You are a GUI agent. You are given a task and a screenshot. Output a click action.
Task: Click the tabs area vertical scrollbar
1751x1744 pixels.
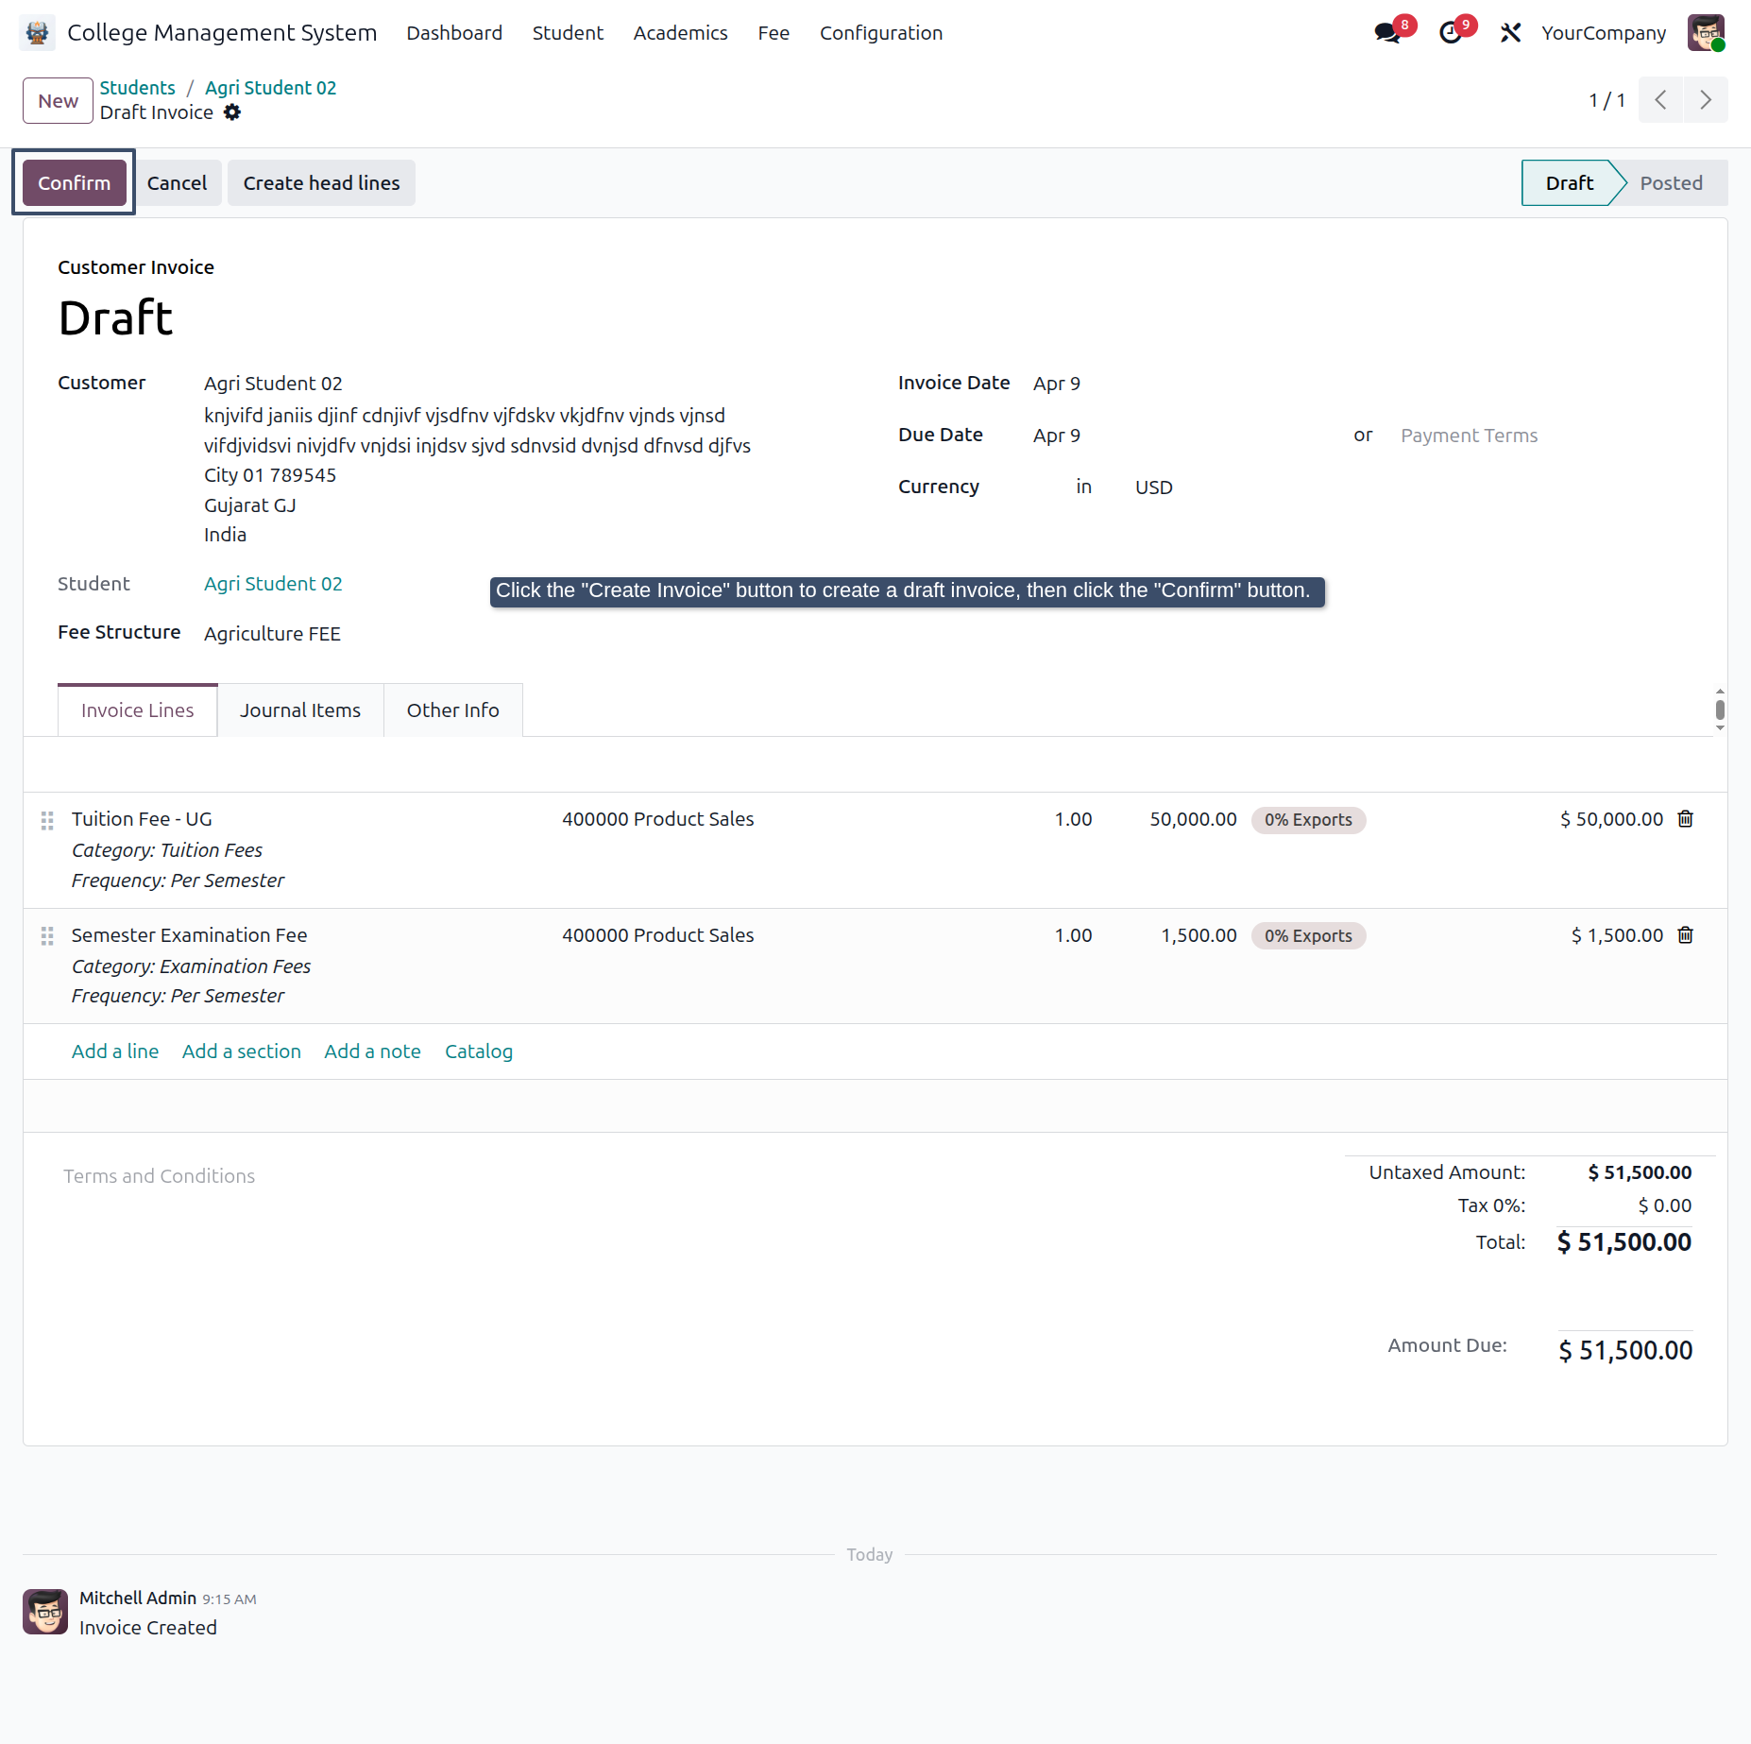point(1720,710)
